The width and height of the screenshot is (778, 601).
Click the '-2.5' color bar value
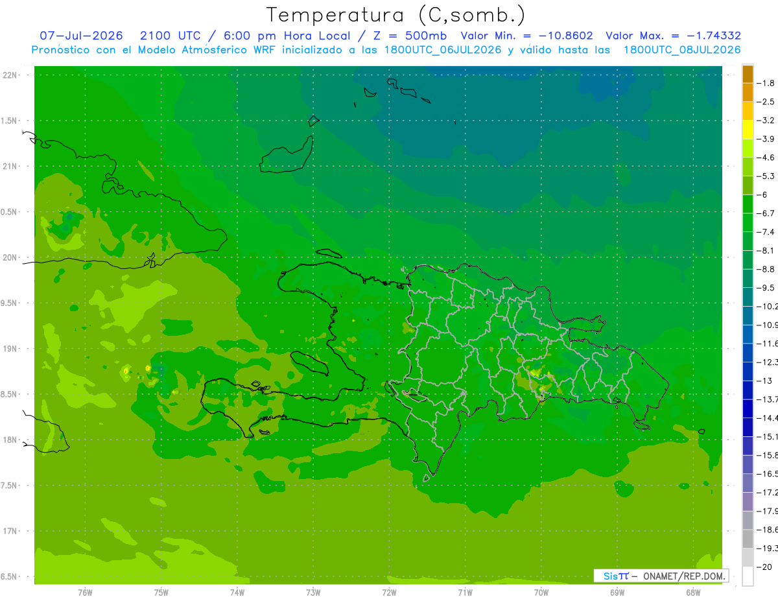pos(767,102)
